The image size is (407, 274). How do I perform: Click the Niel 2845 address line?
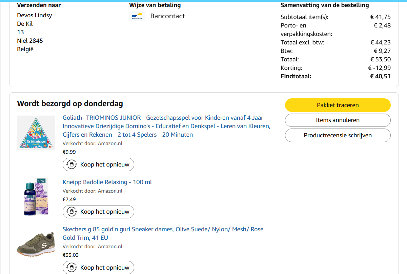30,41
